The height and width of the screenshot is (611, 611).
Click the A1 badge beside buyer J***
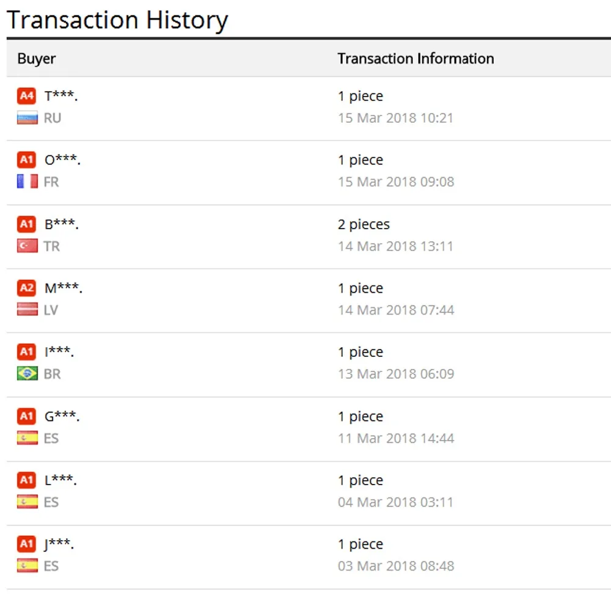pyautogui.click(x=26, y=544)
